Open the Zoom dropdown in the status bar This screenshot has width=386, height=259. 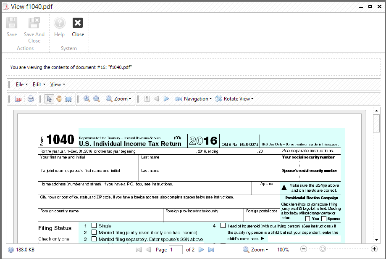(255, 250)
